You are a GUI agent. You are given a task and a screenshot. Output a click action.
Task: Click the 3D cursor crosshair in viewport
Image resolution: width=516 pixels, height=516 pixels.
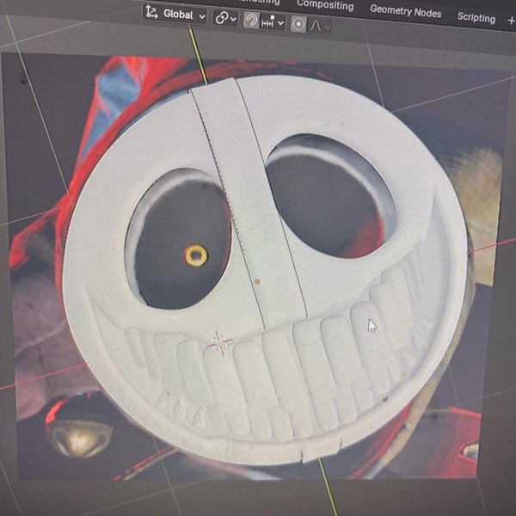[221, 343]
